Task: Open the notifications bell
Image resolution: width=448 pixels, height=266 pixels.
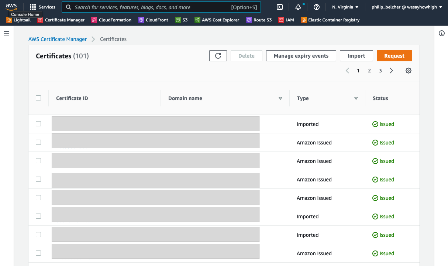Action: 298,7
